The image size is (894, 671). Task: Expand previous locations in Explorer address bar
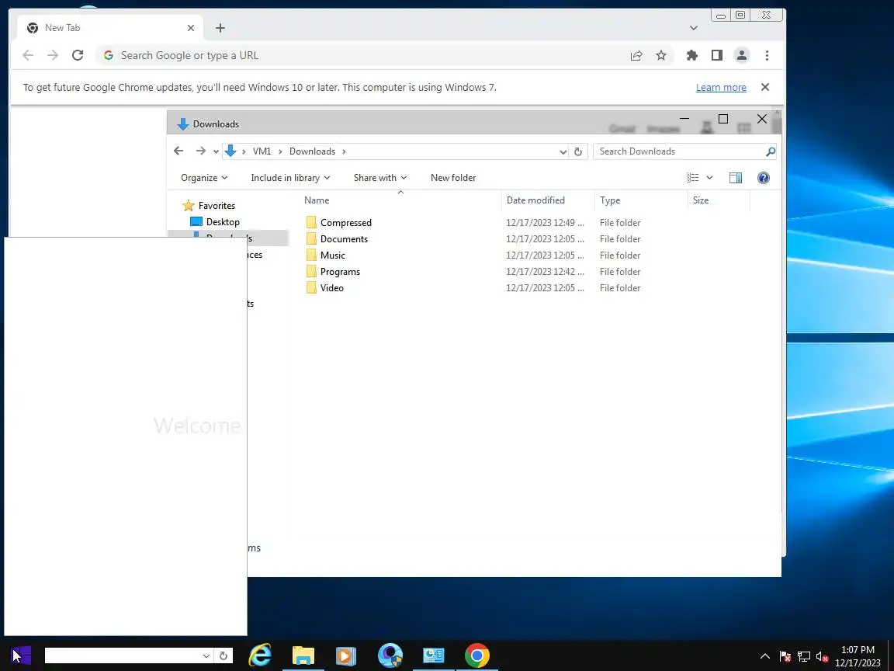click(563, 151)
